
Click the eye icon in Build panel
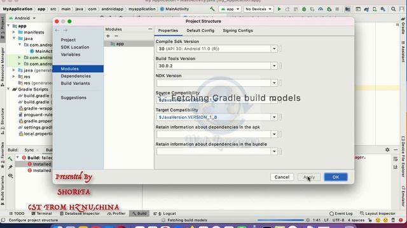(x=10, y=176)
